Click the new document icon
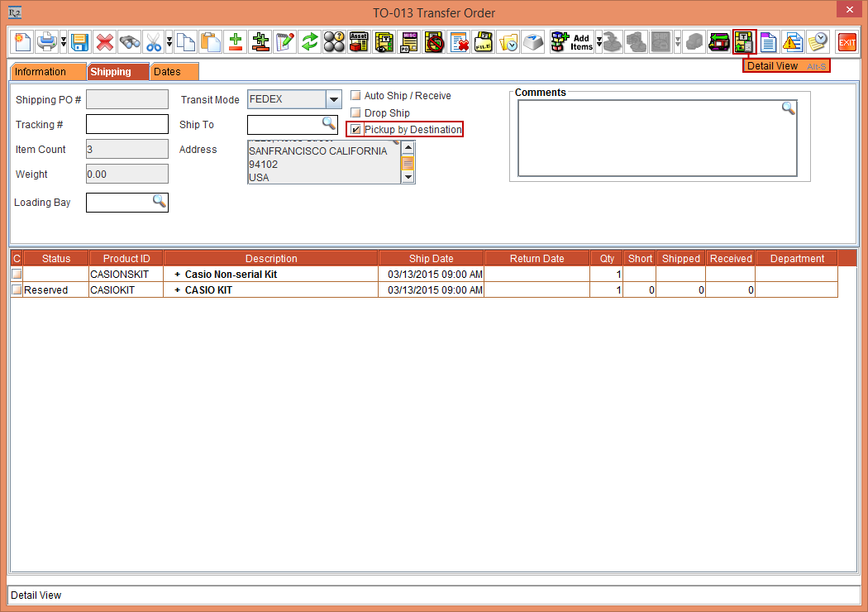Viewport: 868px width, 612px height. pos(22,41)
